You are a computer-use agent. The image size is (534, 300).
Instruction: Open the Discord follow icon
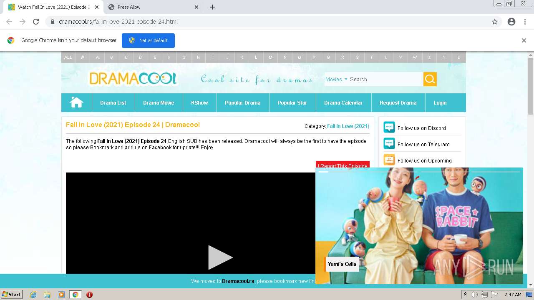coord(389,127)
